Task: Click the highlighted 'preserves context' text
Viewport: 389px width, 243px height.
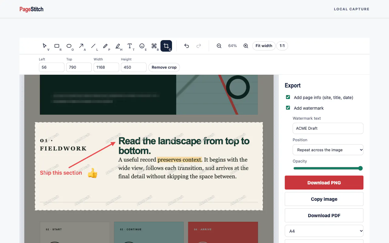Action: coord(180,160)
